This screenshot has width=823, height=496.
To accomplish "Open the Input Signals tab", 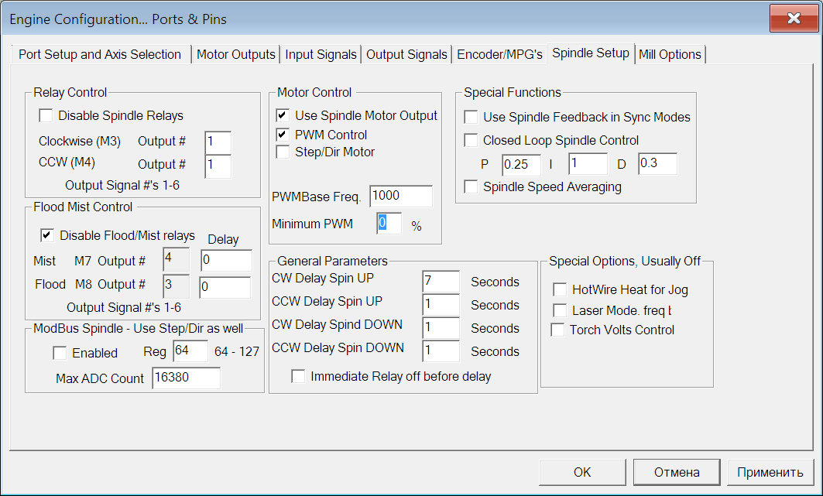I will click(321, 54).
